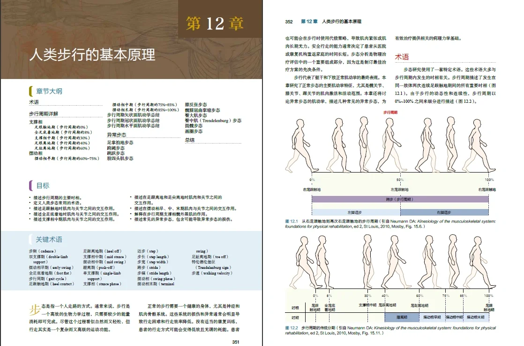Image resolution: width=524 pixels, height=346 pixels.
Task: Click the outline row '跨阈步态'
Action: 116,148
